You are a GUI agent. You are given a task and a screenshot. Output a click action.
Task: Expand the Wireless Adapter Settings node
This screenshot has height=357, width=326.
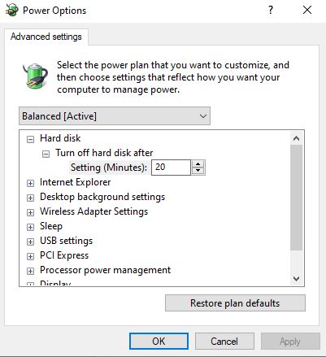tap(30, 212)
